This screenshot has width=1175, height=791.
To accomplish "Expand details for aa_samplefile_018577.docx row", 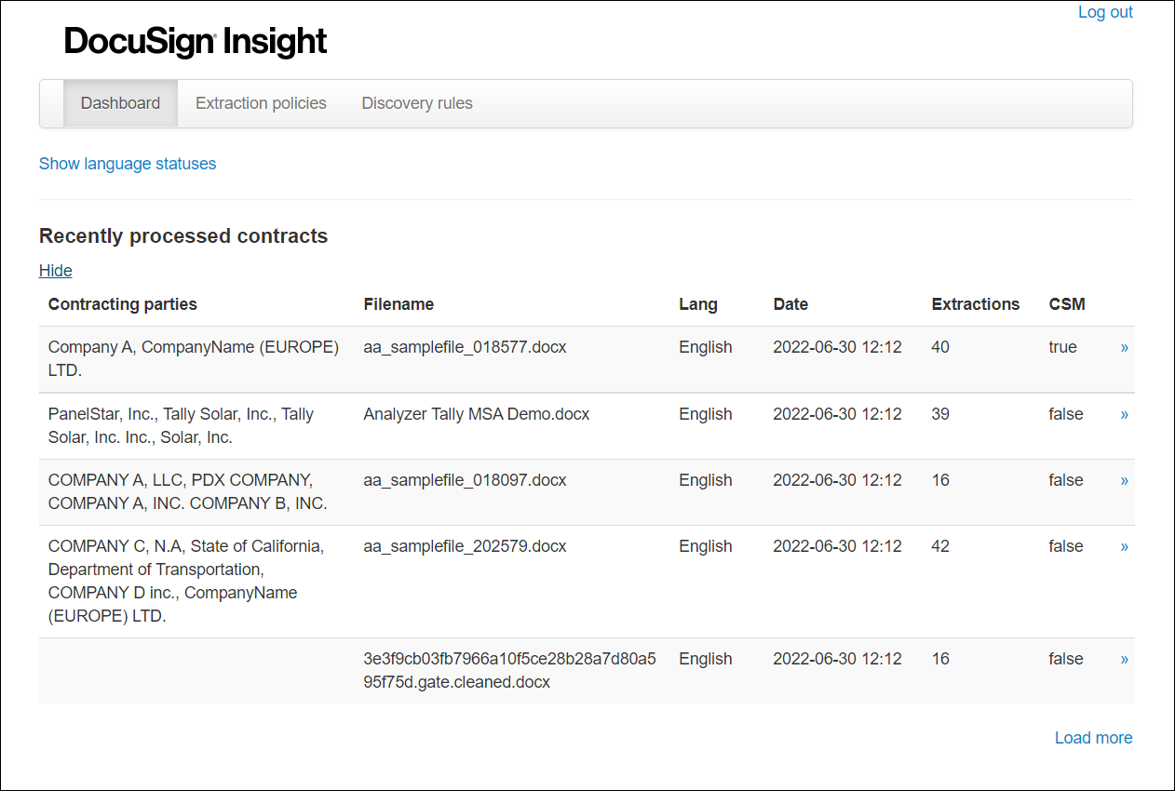I will 1124,346.
